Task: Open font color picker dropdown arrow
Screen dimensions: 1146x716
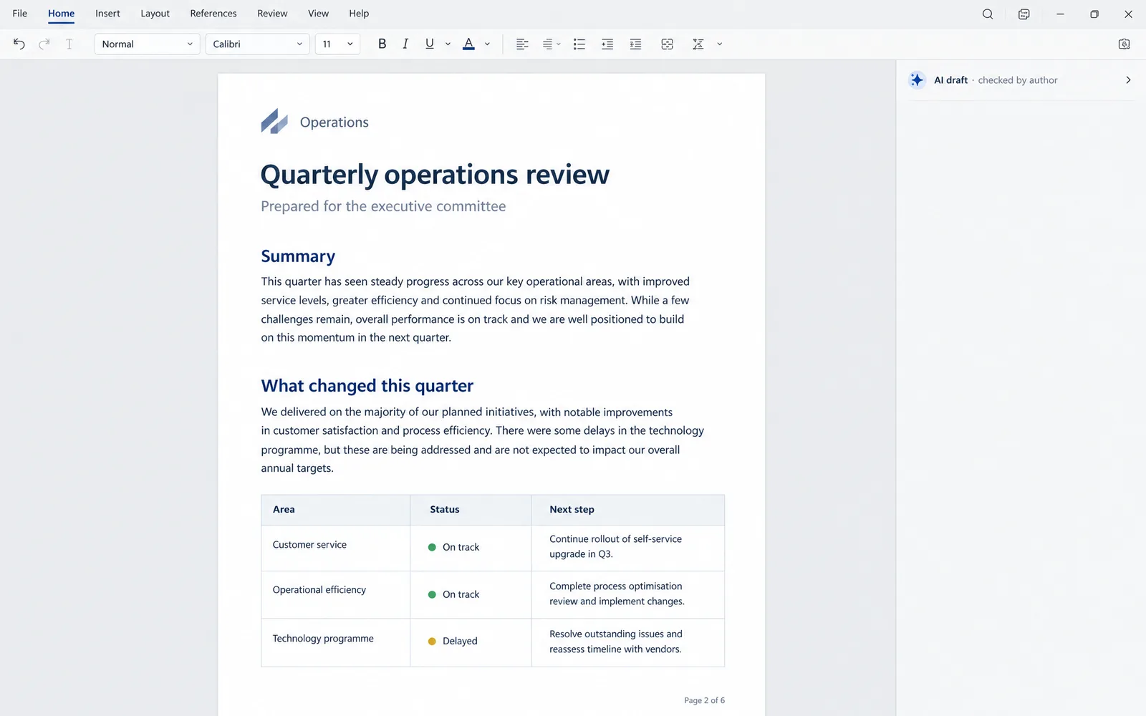Action: 487,44
